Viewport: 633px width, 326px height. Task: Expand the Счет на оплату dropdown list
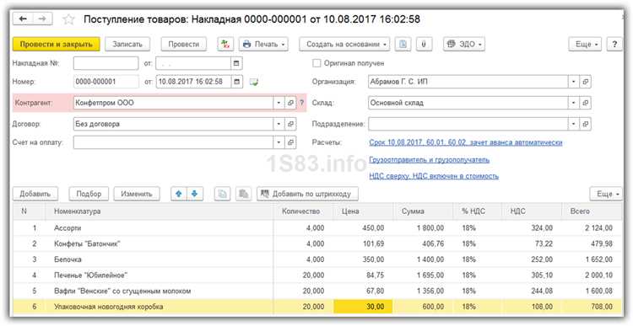tap(279, 142)
